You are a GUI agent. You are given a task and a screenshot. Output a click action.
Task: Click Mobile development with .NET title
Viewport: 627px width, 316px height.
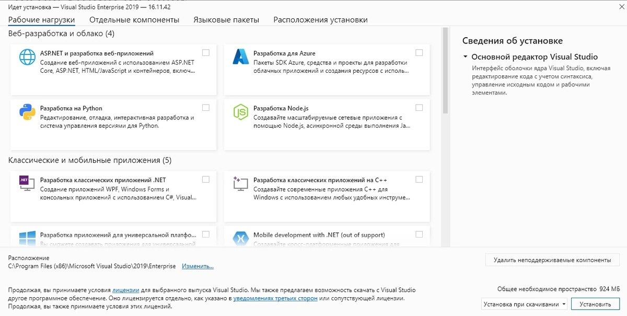[319, 235]
